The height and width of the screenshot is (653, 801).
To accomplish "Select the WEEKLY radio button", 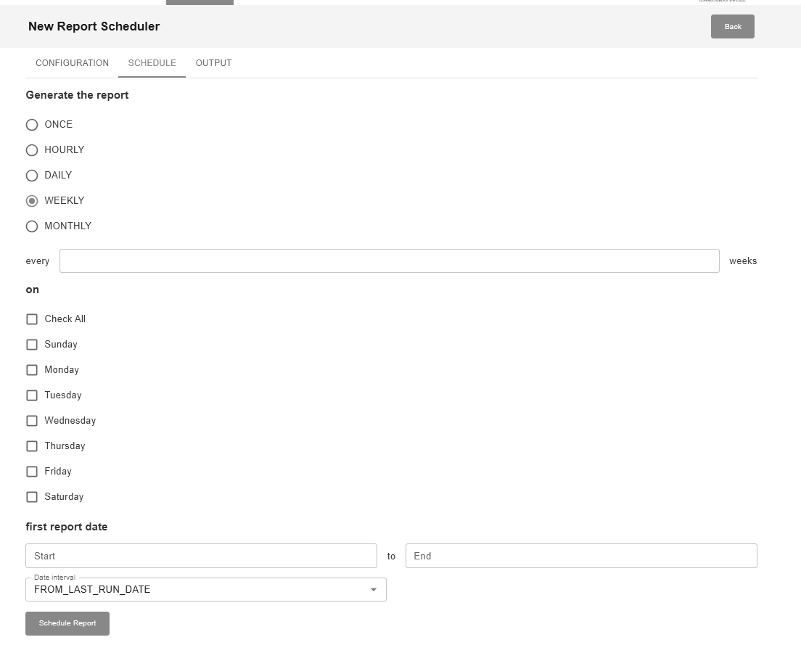I will pyautogui.click(x=32, y=201).
